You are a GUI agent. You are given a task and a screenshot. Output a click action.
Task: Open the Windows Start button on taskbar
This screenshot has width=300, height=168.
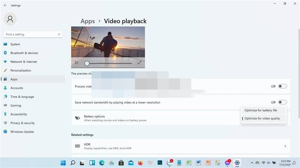click(63, 163)
